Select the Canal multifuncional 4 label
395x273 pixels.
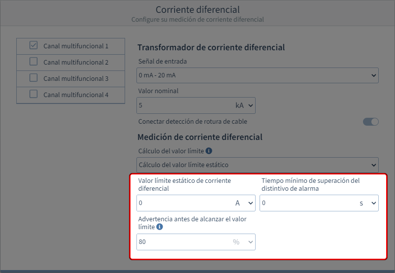pyautogui.click(x=76, y=95)
